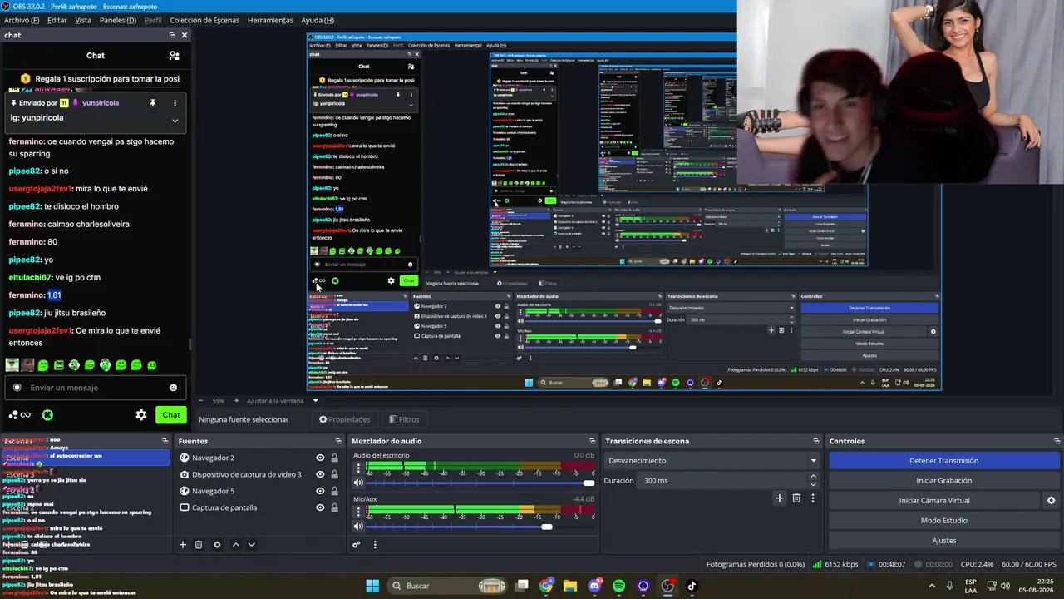Open audio mixer more options menu
Screen dimensions: 1064x599
375,545
